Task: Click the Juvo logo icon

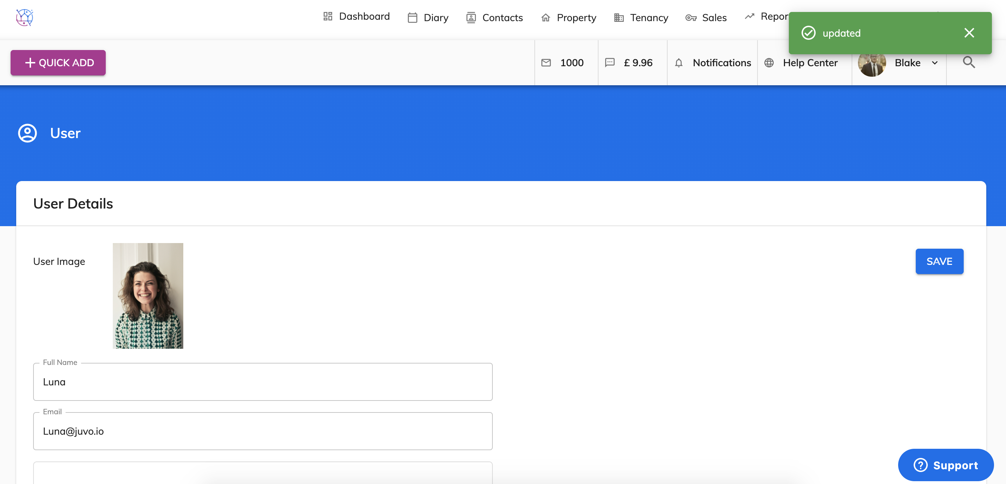Action: click(x=24, y=17)
